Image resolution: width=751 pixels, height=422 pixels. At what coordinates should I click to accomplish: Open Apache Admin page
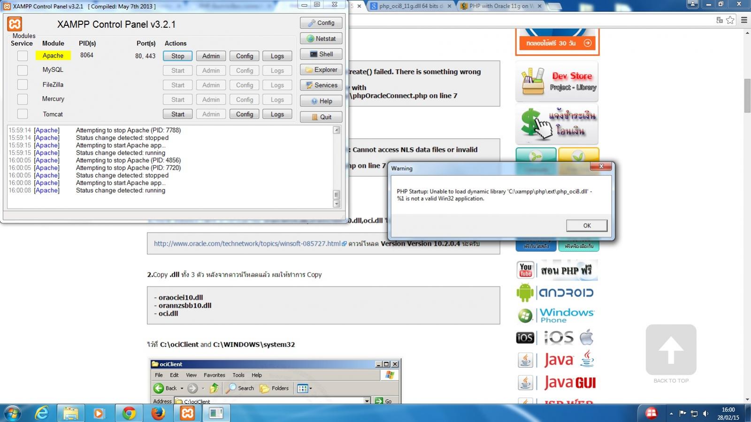(x=211, y=56)
